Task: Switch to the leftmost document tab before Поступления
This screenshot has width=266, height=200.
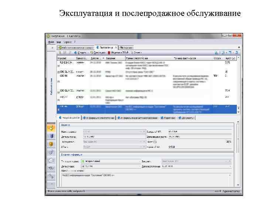Action: tap(76, 48)
